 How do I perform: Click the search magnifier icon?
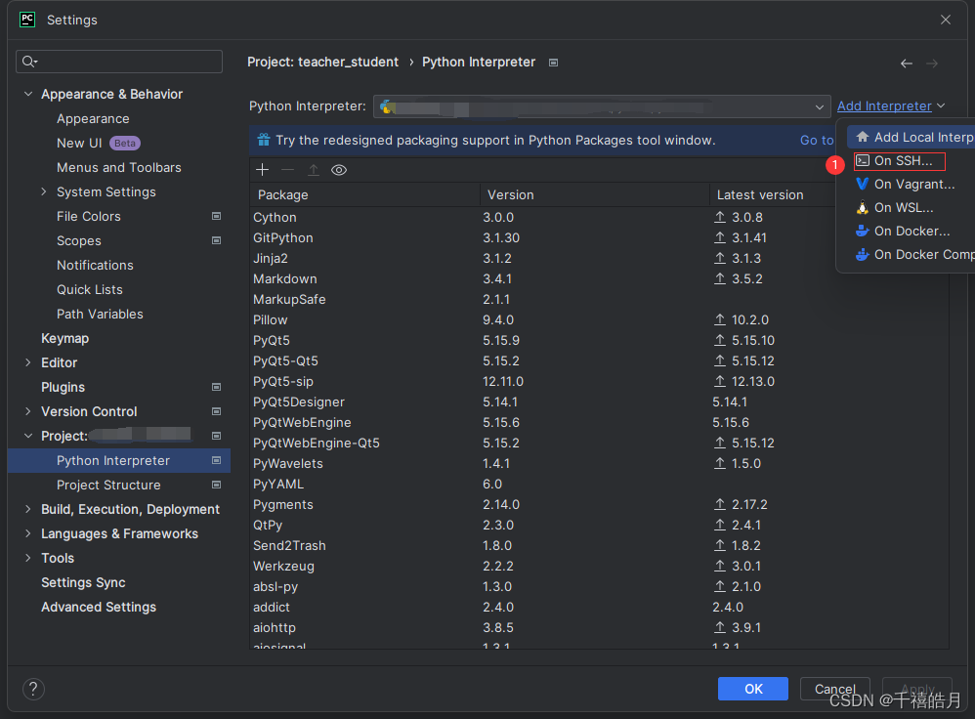(x=29, y=61)
